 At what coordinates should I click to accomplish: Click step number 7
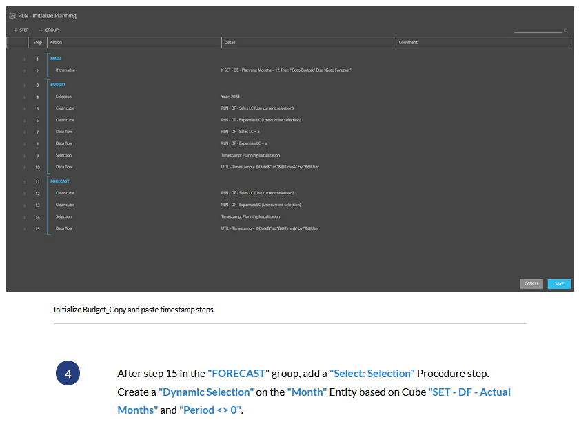pos(37,132)
